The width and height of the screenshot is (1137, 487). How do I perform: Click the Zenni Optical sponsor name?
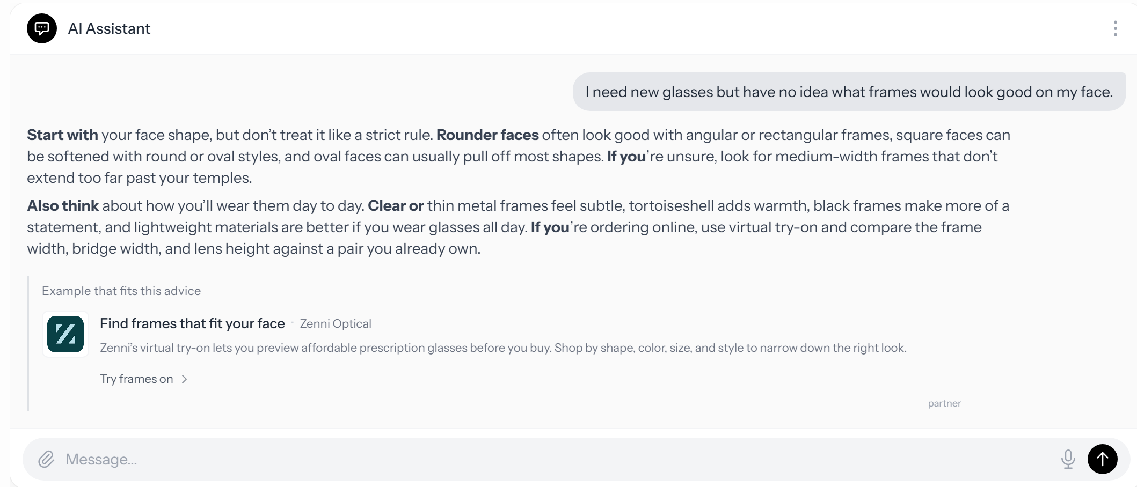(x=336, y=324)
